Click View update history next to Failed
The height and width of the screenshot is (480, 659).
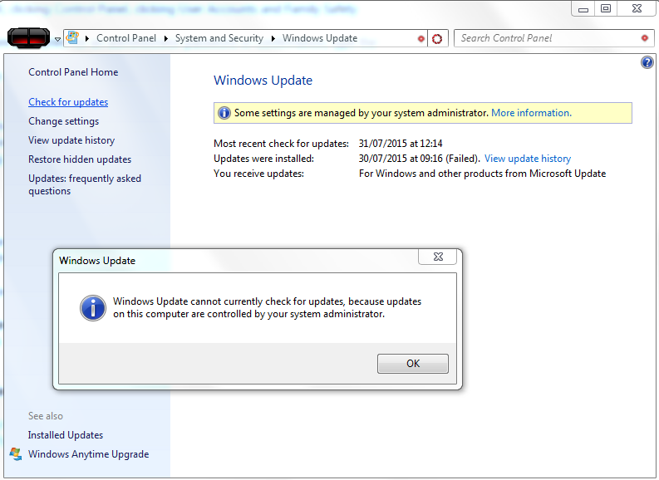click(528, 159)
